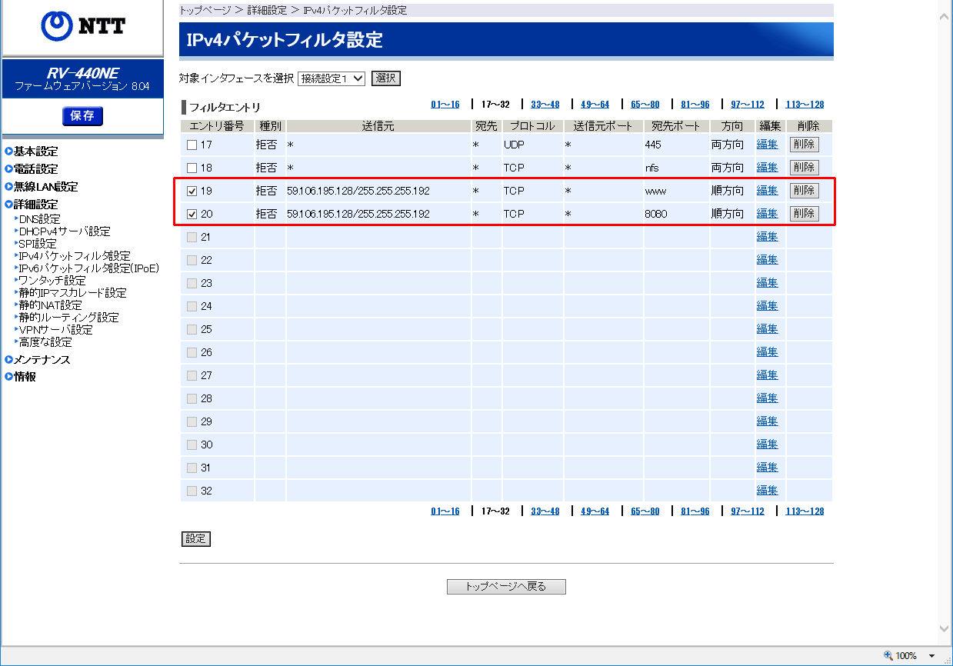Open SPI設定 in the sidebar
Screen dimensions: 953x666
[38, 244]
